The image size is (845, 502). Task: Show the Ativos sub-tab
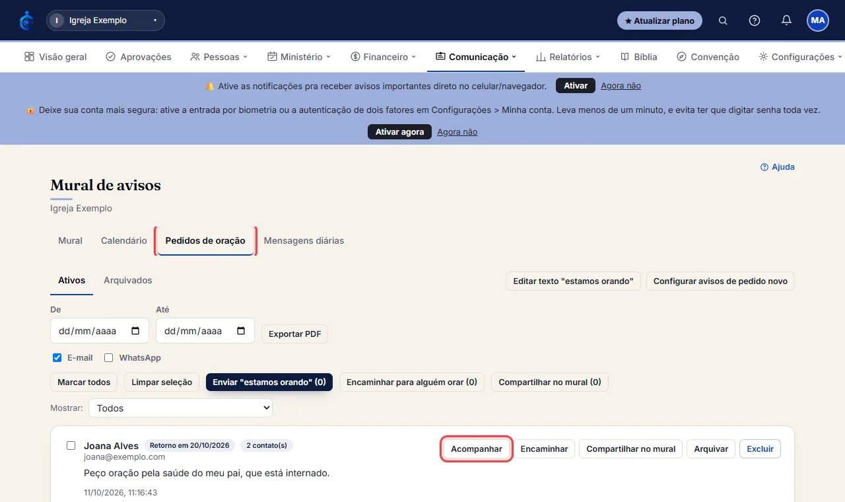click(x=71, y=281)
